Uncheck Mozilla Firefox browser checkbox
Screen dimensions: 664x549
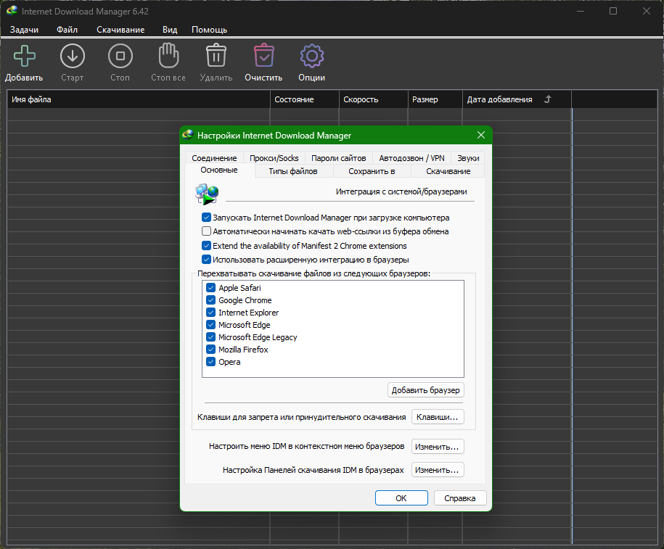(x=211, y=350)
